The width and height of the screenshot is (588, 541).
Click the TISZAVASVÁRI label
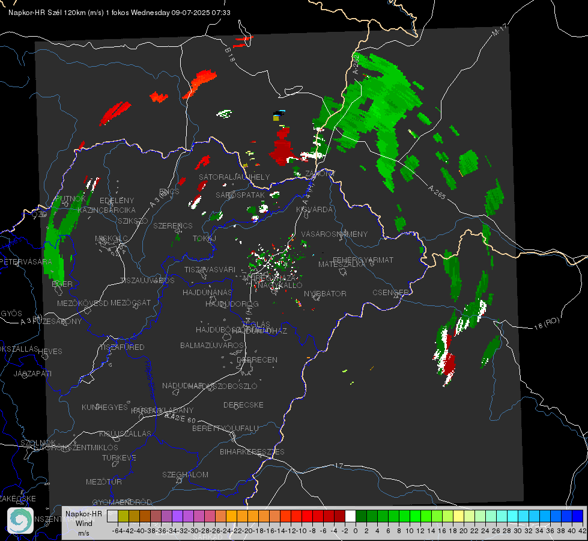210,269
